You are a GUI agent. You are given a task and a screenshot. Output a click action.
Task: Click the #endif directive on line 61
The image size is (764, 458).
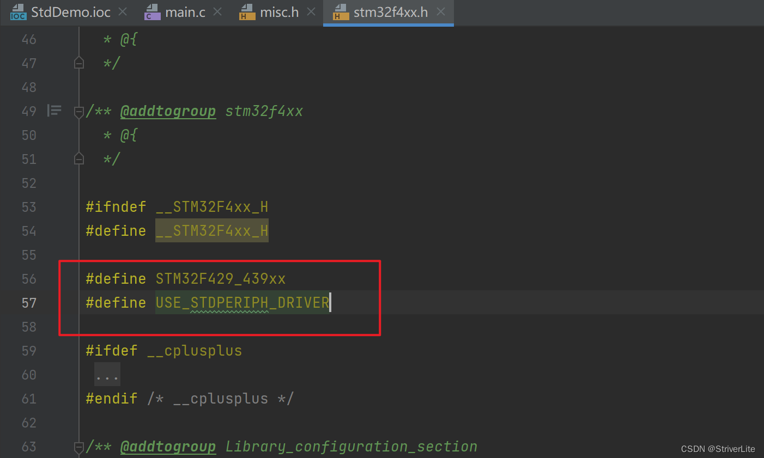112,399
